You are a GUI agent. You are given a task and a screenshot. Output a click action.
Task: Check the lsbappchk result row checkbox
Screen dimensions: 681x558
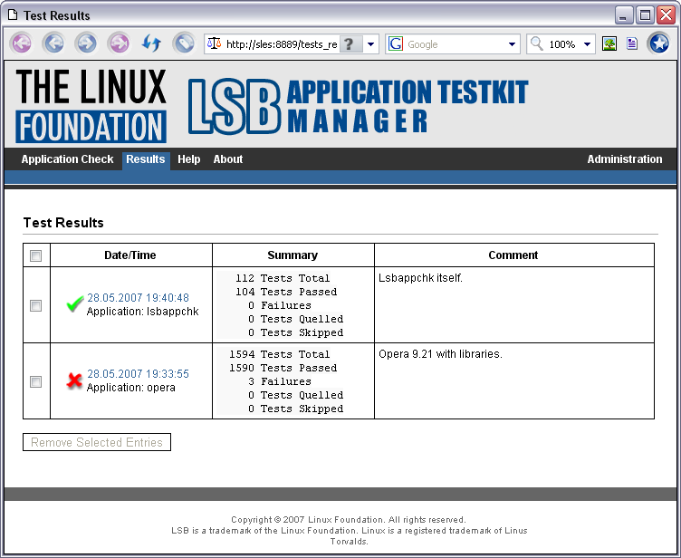[x=36, y=305]
